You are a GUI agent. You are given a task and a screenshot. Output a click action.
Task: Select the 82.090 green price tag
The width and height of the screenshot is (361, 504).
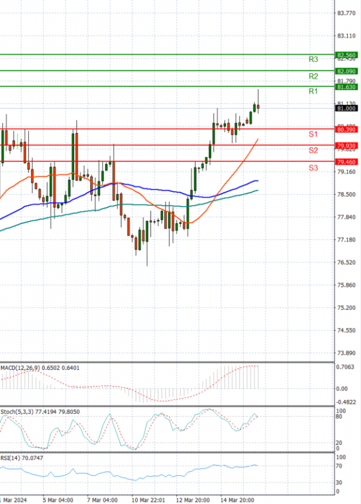tap(347, 71)
